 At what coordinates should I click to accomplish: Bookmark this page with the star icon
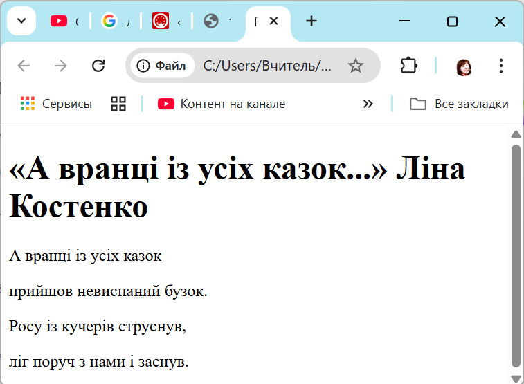click(x=355, y=66)
